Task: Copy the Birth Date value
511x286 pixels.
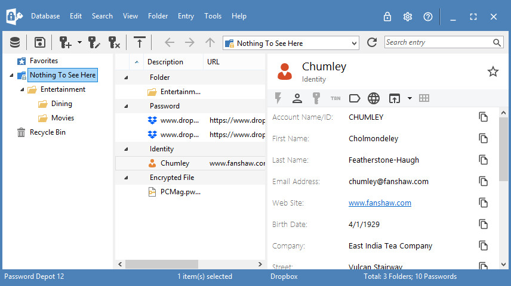Action: click(484, 225)
